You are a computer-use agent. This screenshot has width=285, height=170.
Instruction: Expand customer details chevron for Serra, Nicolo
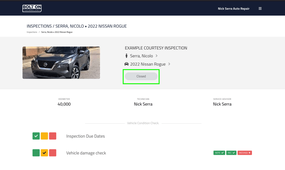pyautogui.click(x=157, y=56)
